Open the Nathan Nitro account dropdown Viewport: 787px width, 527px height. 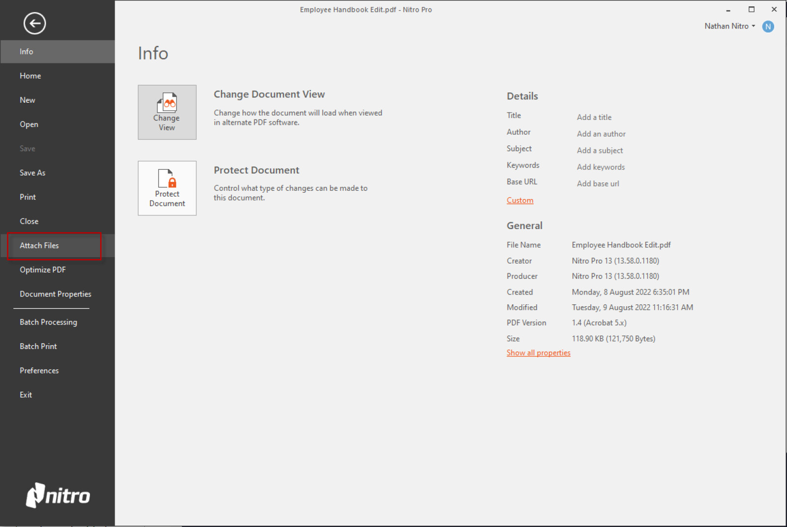click(729, 26)
